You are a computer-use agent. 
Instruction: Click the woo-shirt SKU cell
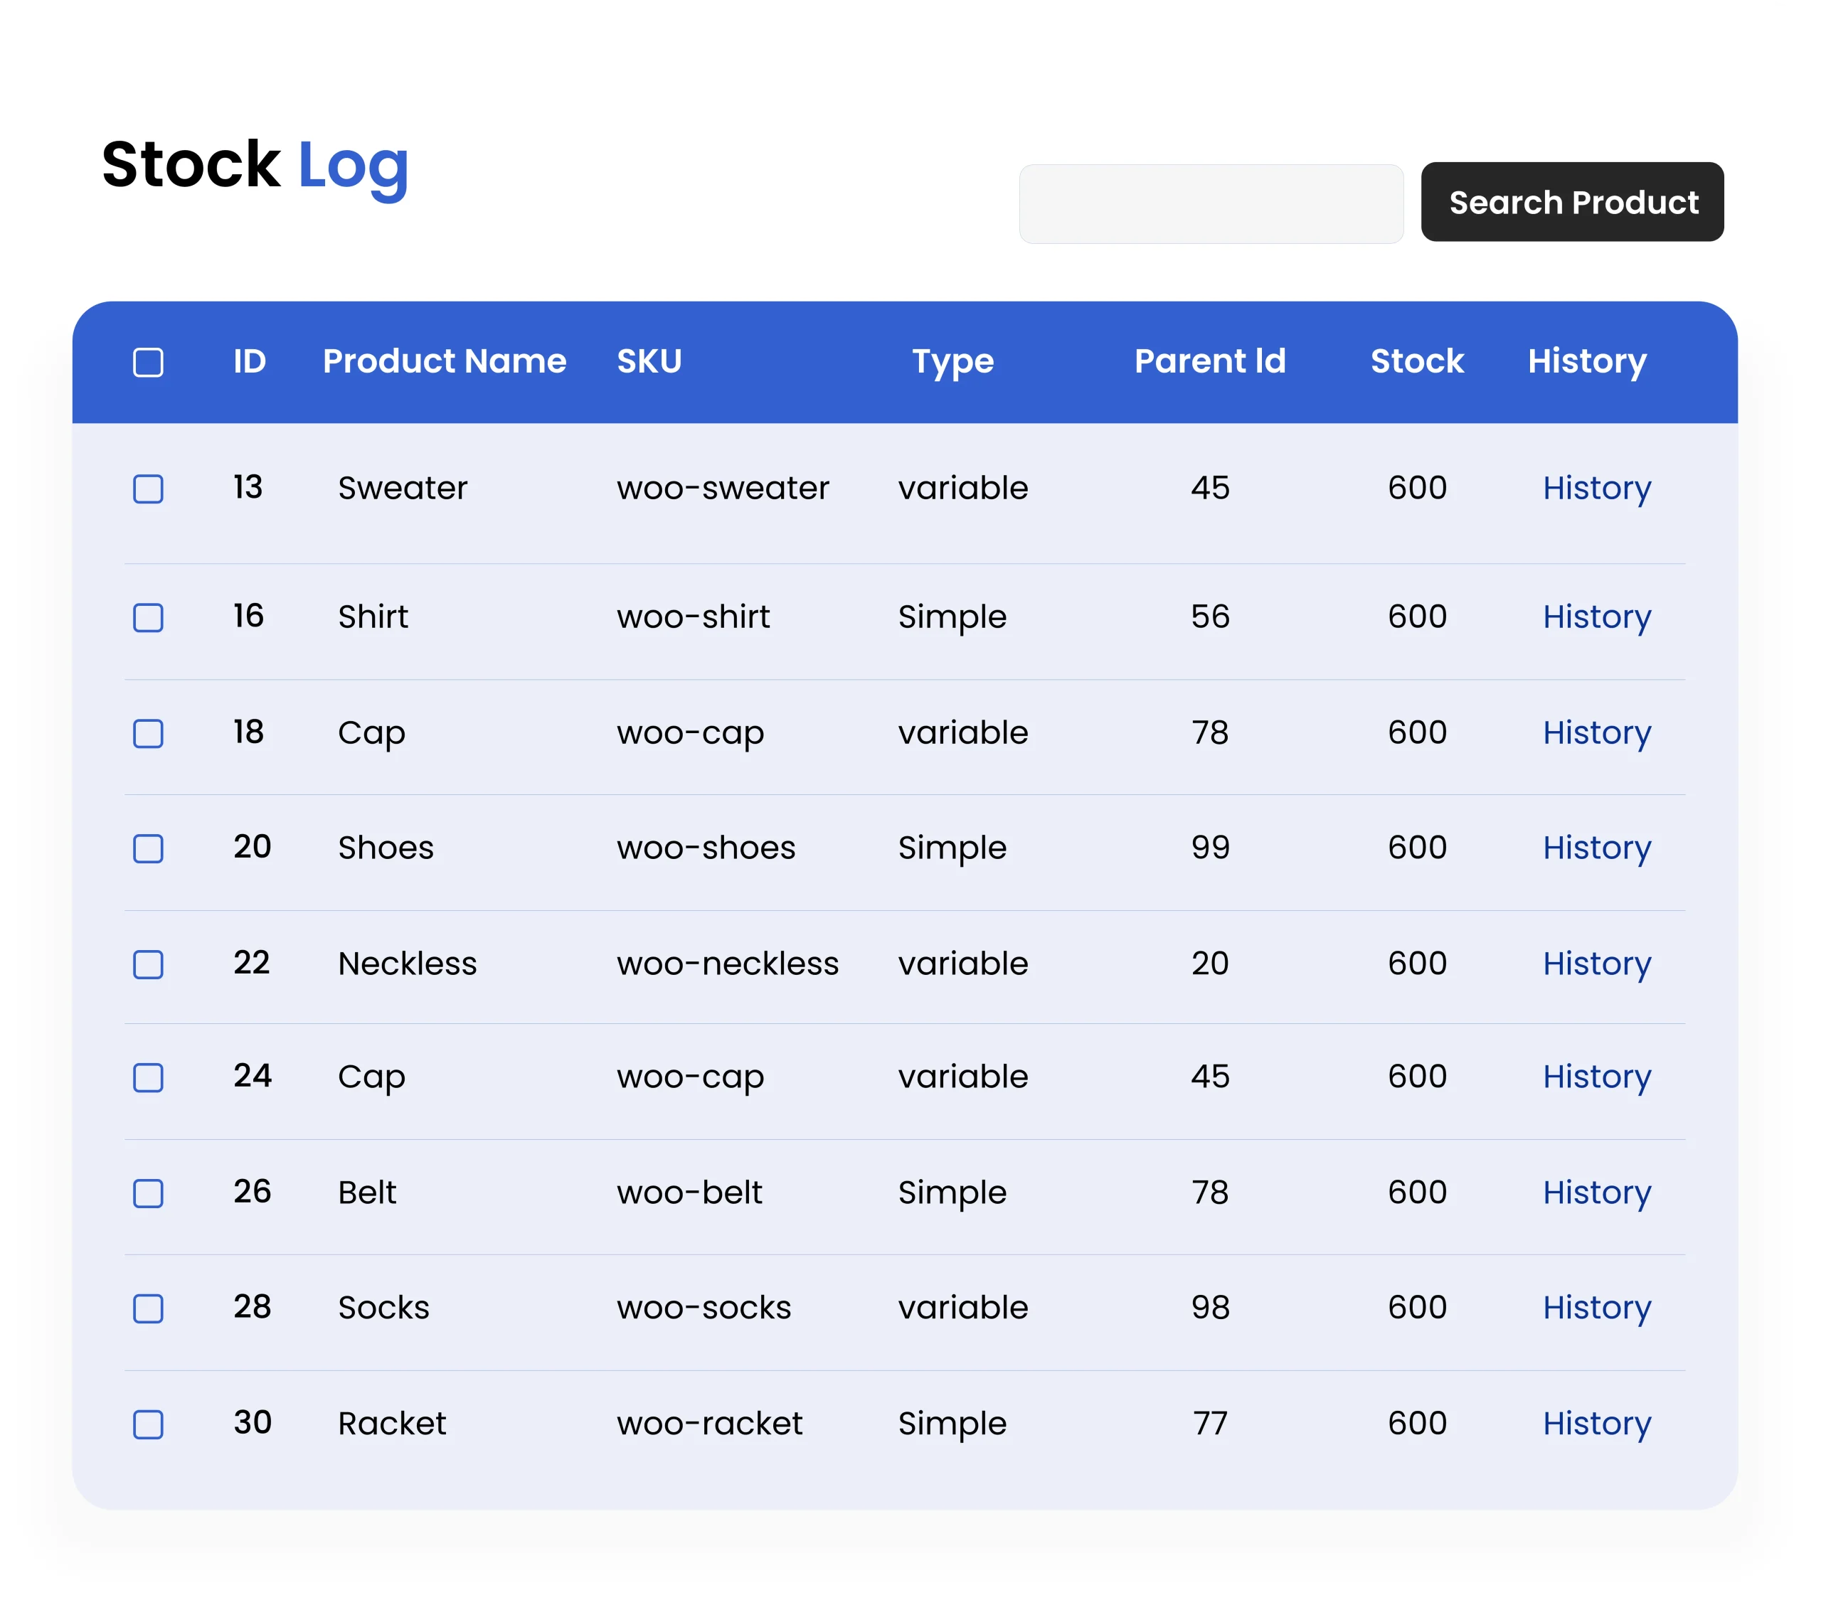[693, 617]
